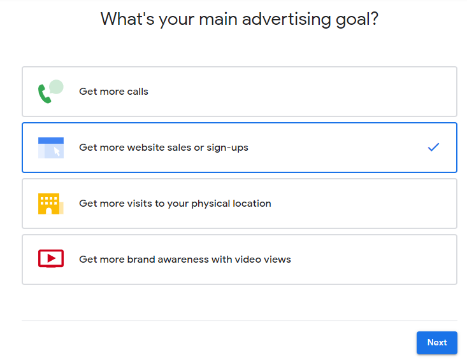Click the blue checkmark on selected goal
The image size is (467, 360).
click(x=433, y=147)
